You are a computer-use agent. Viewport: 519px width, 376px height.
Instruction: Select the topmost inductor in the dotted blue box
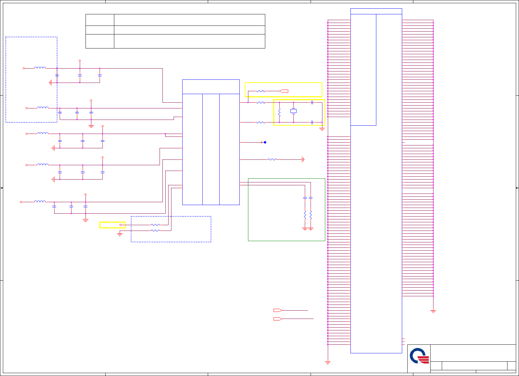coord(40,68)
